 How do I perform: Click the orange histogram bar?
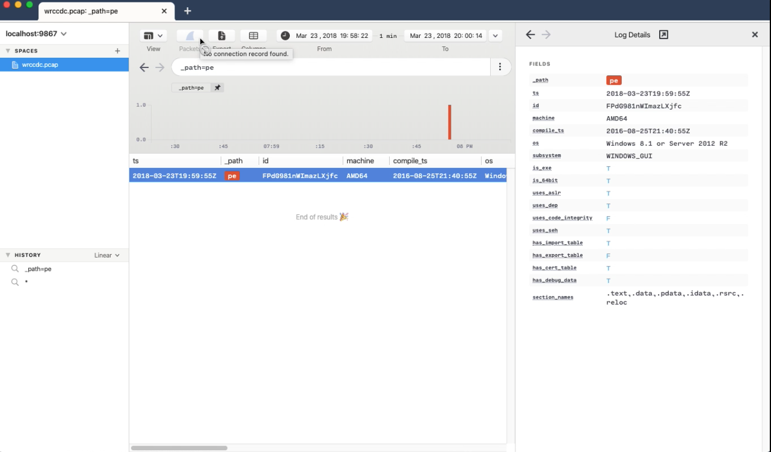click(x=450, y=122)
